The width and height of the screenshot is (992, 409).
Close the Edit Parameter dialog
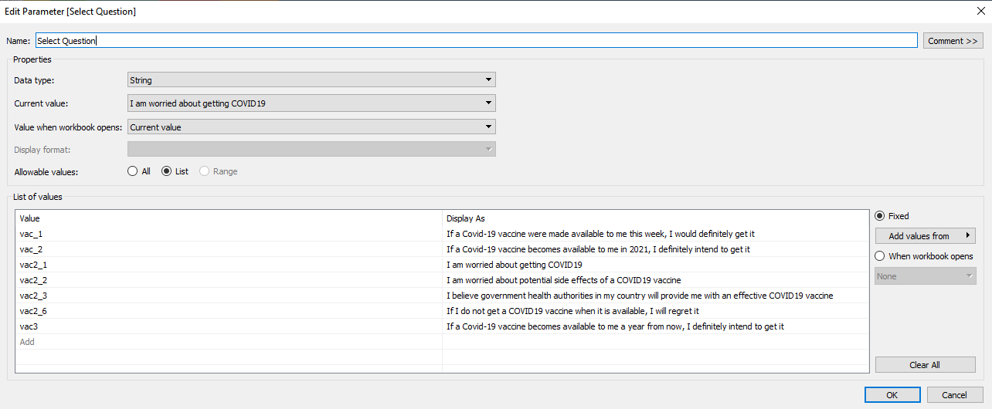980,12
